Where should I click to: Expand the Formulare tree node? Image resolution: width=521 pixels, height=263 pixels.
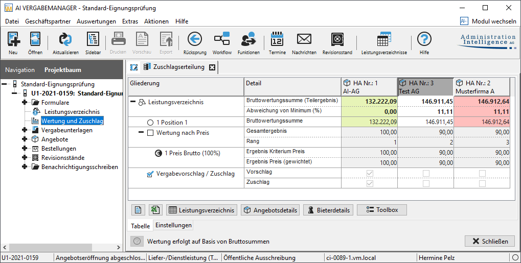point(24,102)
